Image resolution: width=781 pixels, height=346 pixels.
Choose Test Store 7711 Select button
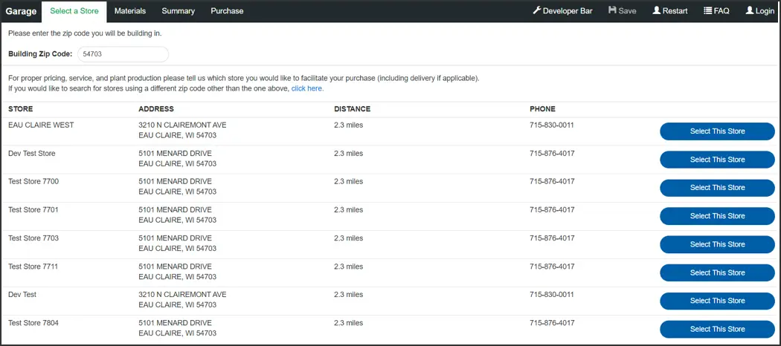point(717,272)
